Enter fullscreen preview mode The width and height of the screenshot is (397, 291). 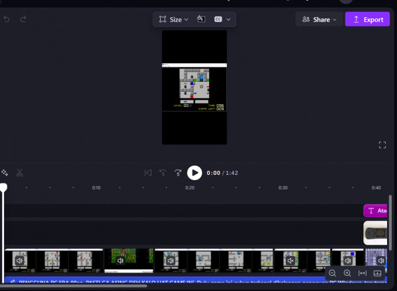coord(382,145)
